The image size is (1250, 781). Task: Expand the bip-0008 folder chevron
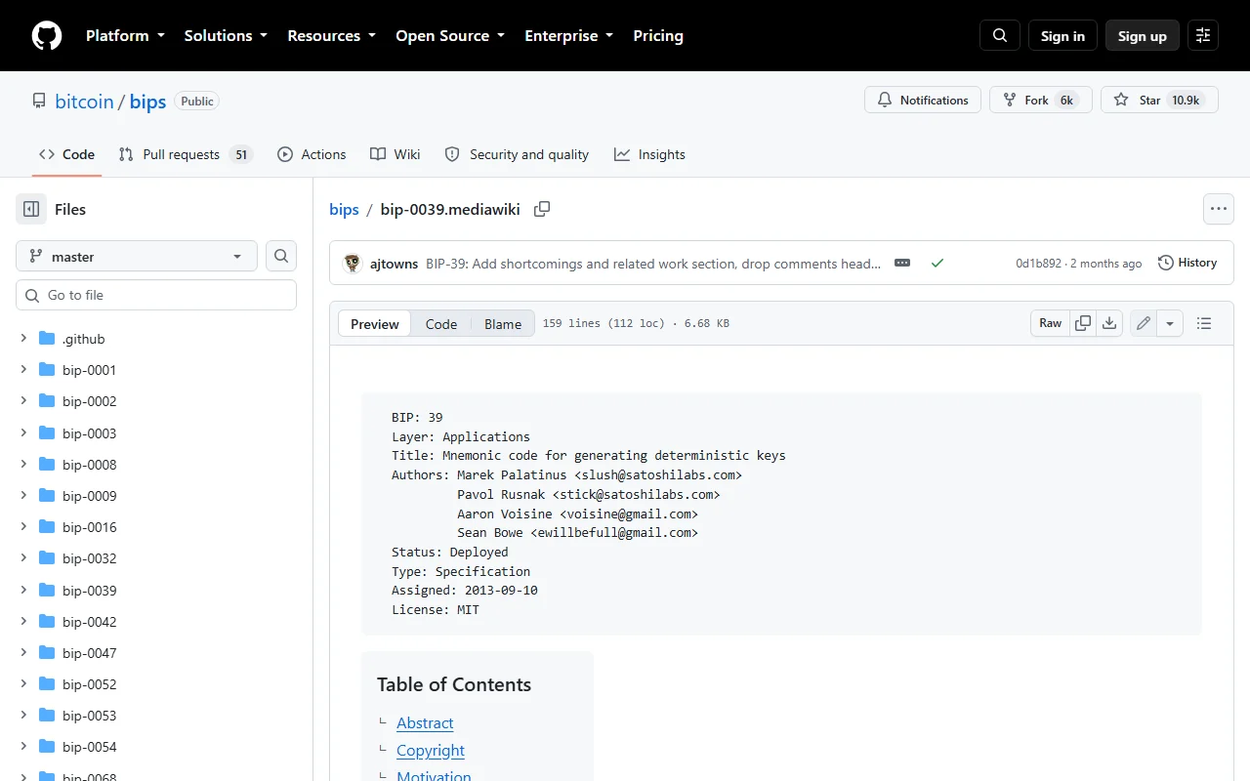23,464
